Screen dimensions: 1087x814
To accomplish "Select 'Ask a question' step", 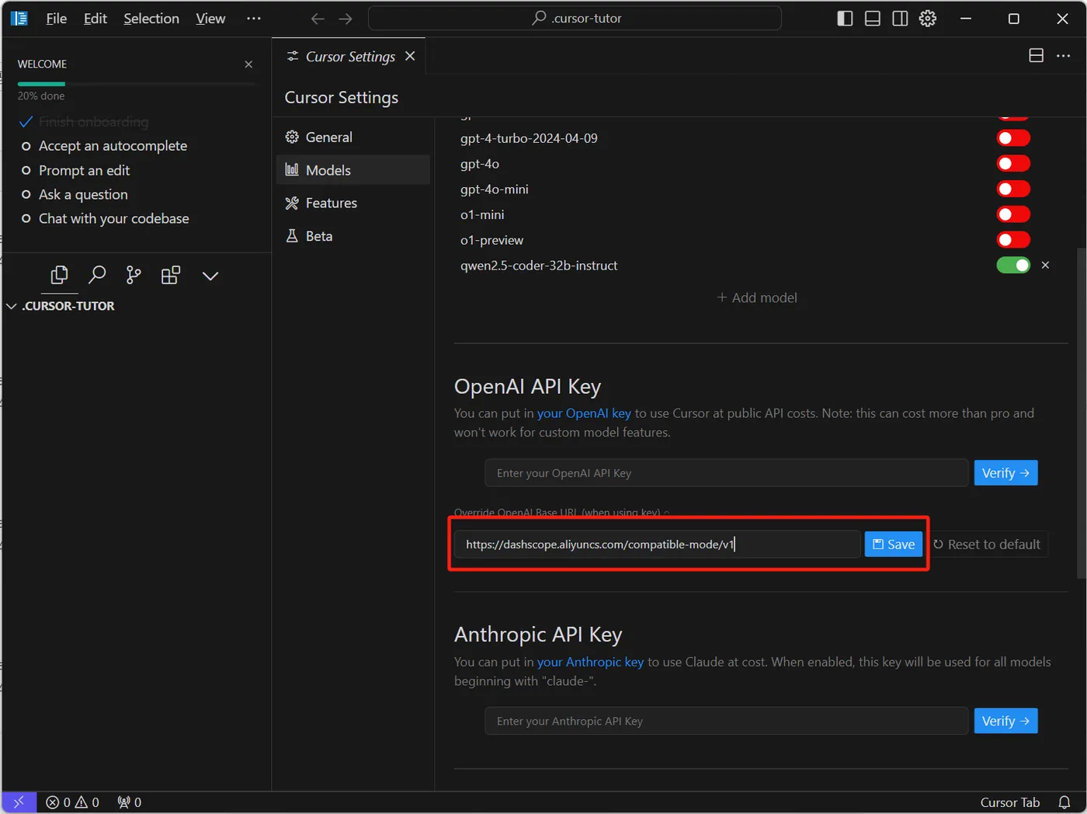I will pos(83,194).
